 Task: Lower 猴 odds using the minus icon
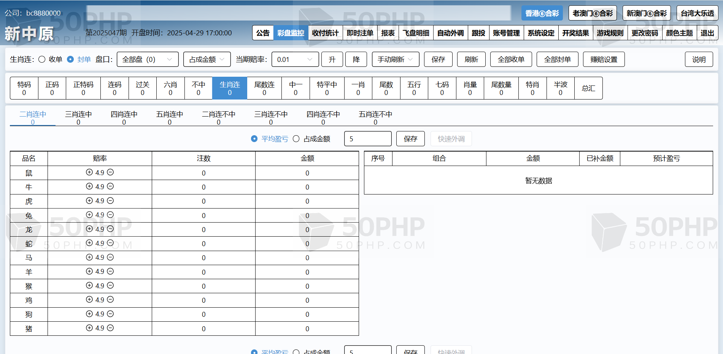click(110, 286)
